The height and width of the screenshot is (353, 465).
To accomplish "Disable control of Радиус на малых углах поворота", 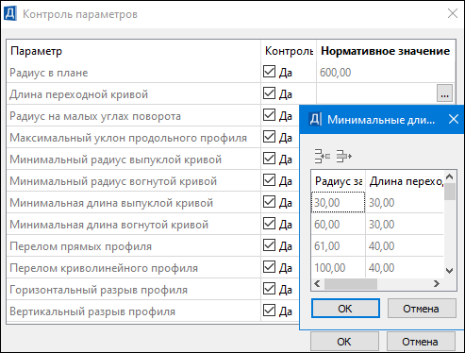I will 269,115.
